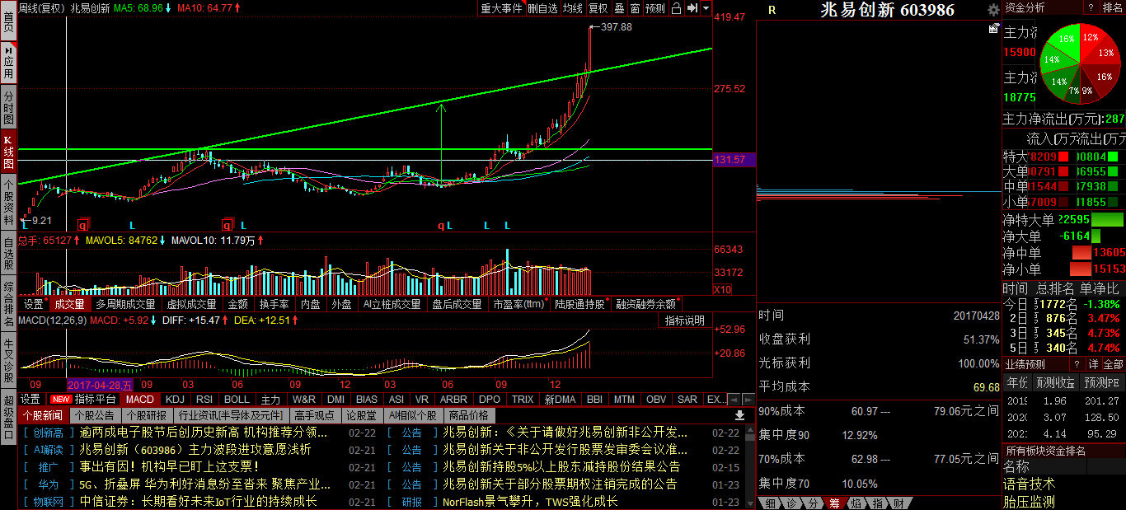Viewport: 1126px width, 510px height.
Task: Open the 周线(复权) period selector
Action: click(41, 7)
